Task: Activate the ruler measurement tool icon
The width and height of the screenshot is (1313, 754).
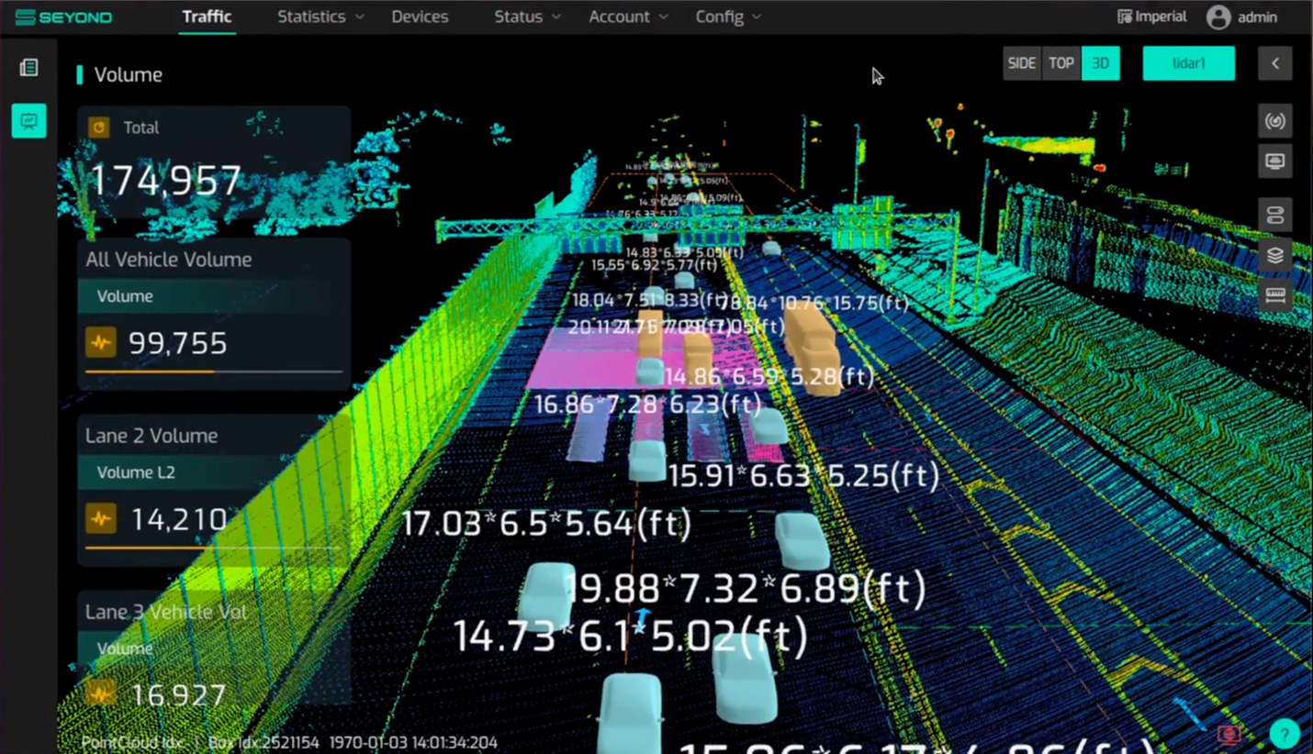Action: 1275,295
